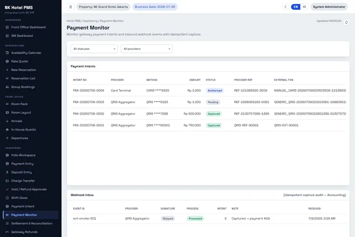Click the Settlement & Reconciliation icon
Viewport: 355px width, 237px height.
click(7, 224)
